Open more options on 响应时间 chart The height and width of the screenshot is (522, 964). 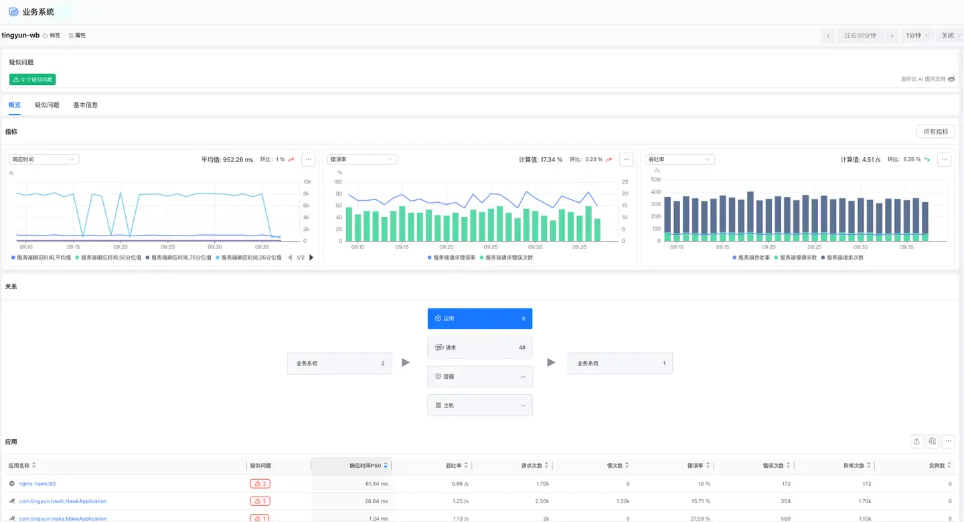tap(308, 159)
